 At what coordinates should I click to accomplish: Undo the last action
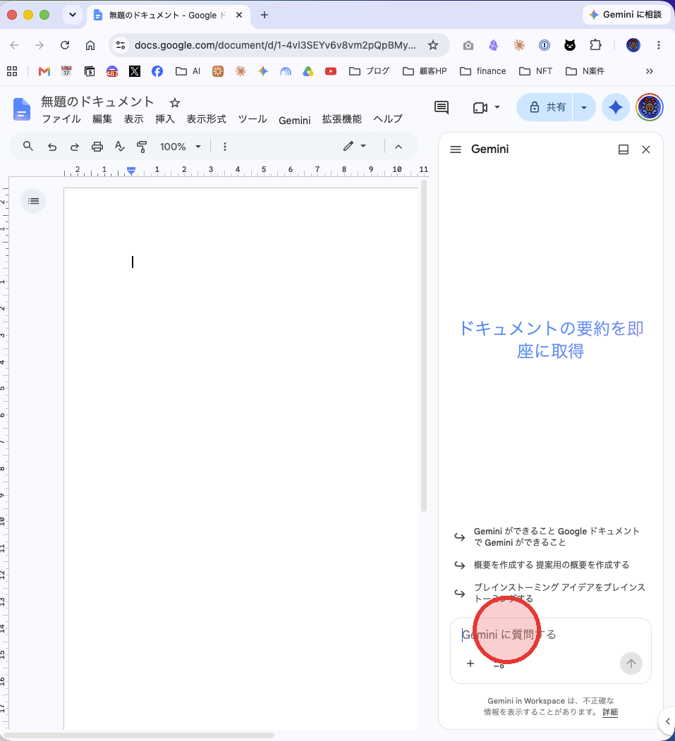(52, 147)
